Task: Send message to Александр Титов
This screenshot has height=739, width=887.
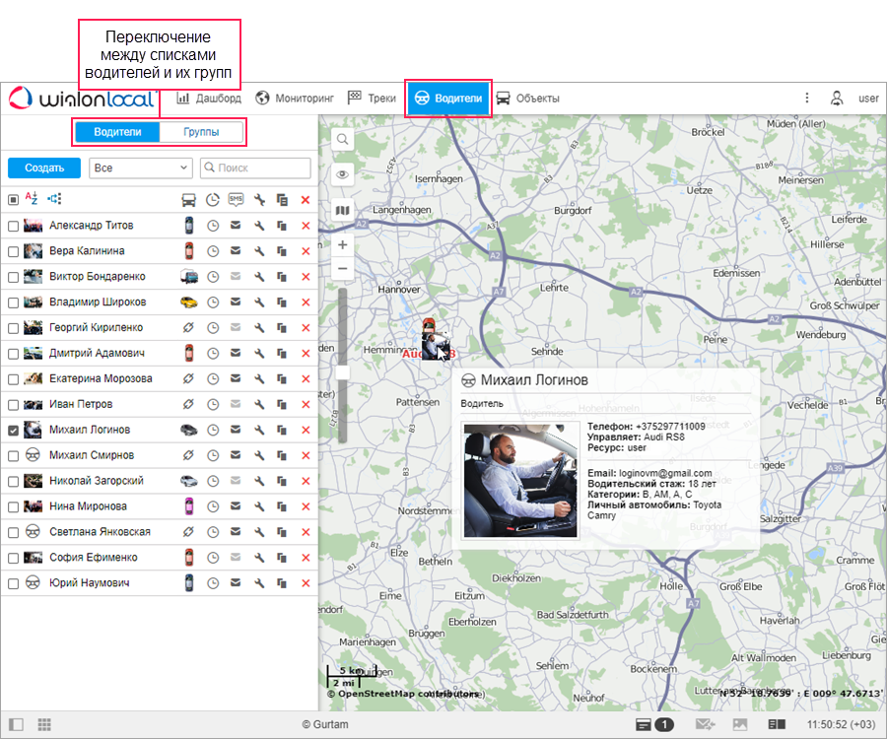Action: [236, 226]
